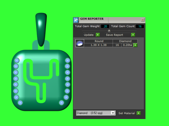This screenshot has width=169, height=126.
Task: Click the Total Gem Count value 16
Action: (140, 26)
